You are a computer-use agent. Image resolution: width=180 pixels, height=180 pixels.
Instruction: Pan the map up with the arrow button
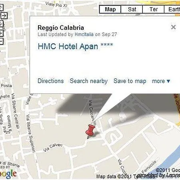(x=1, y=8)
